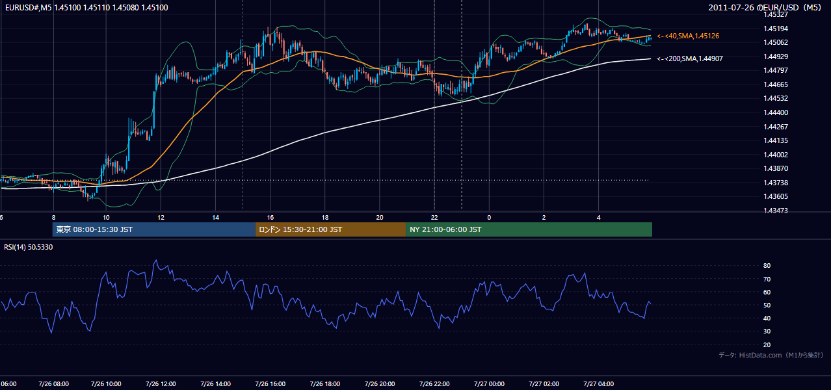Click the NY 21:00-06:00 JST session bar

click(529, 229)
